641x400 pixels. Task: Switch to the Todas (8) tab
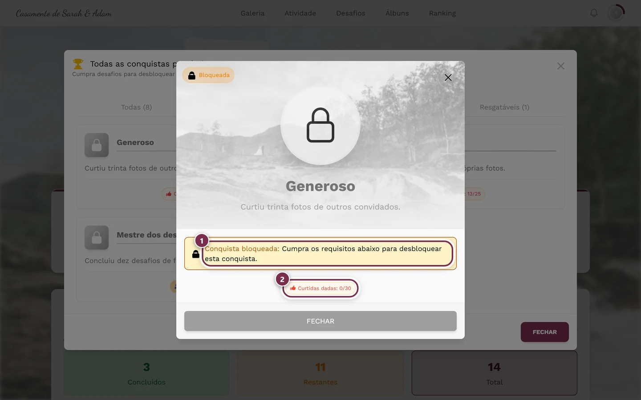(137, 107)
